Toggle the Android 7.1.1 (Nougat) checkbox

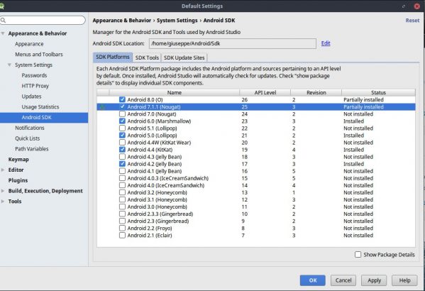click(x=122, y=107)
